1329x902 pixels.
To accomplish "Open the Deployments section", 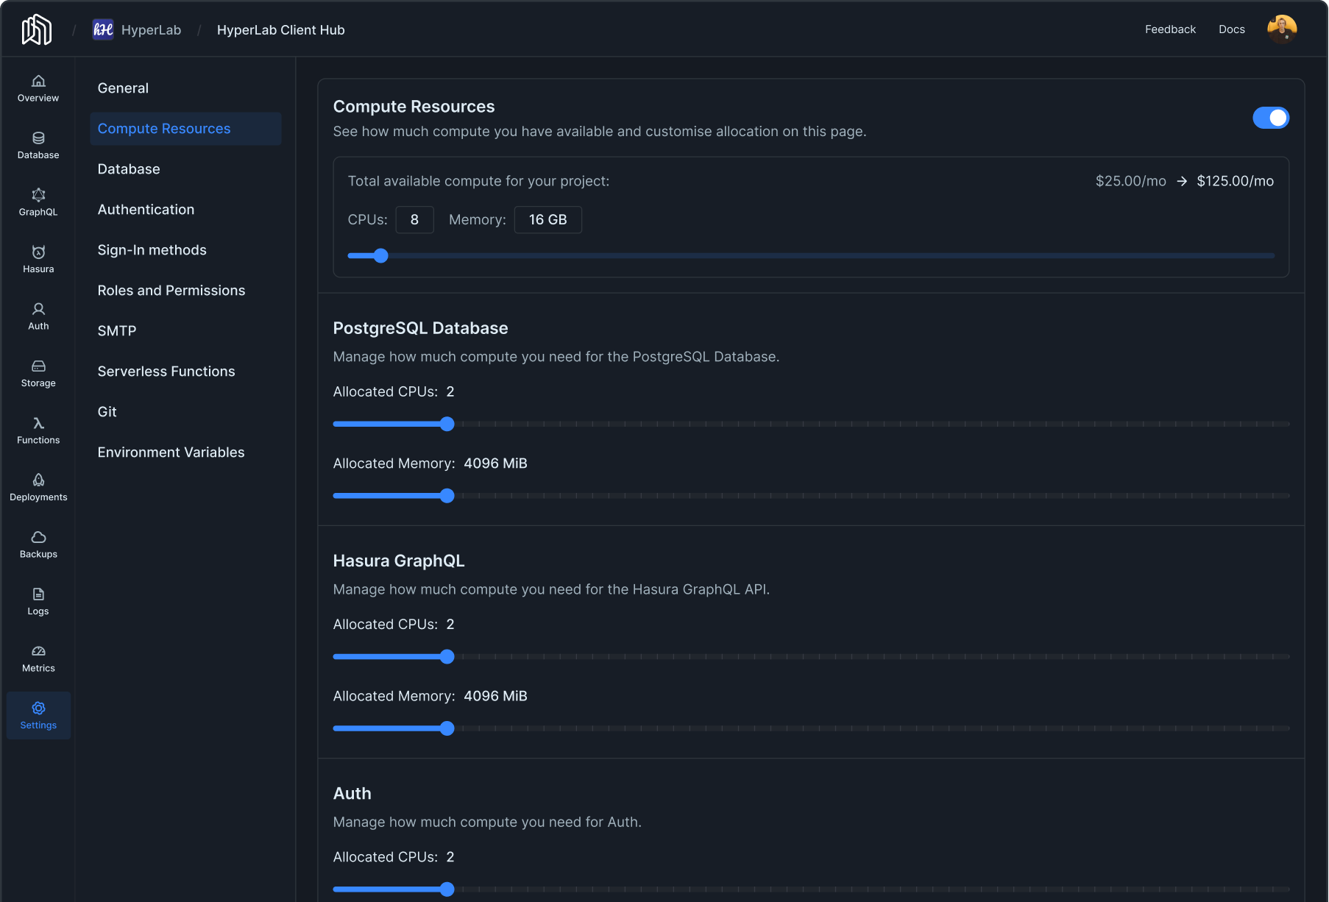I will tap(38, 488).
